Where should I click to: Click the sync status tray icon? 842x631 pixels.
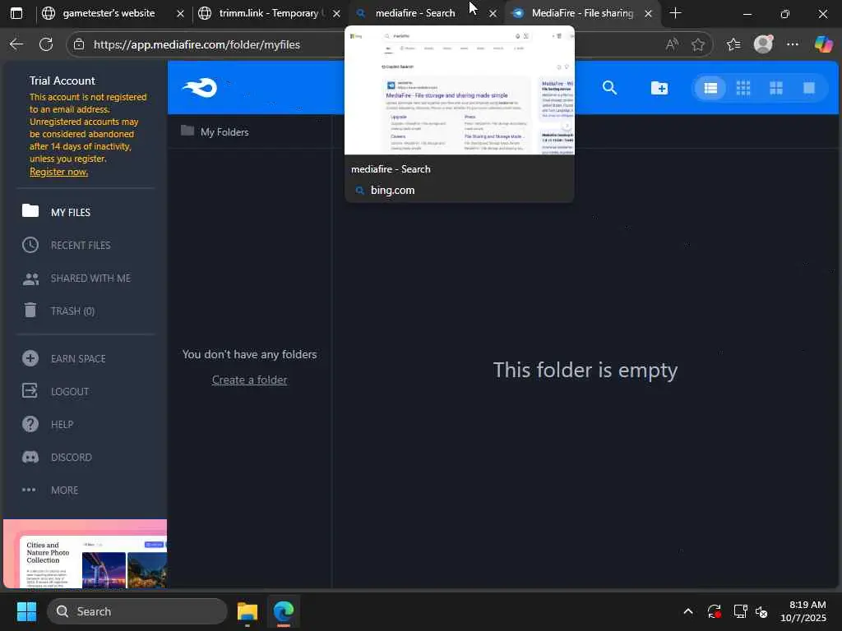[715, 611]
